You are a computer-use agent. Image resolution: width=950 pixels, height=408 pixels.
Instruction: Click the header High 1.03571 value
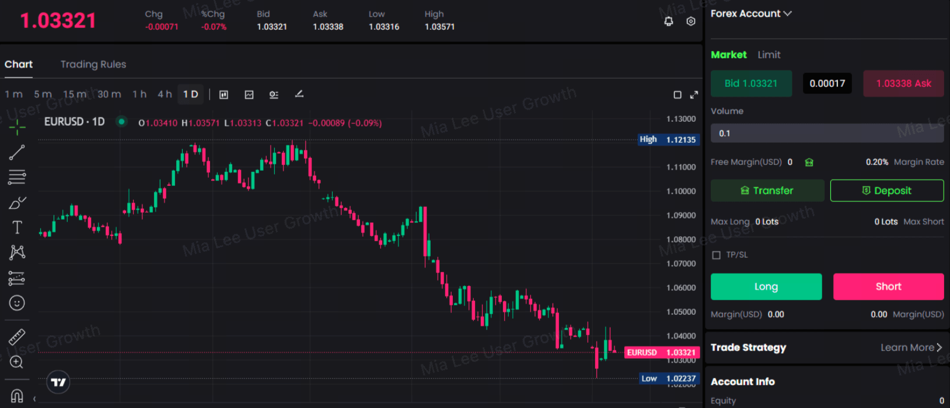[439, 27]
